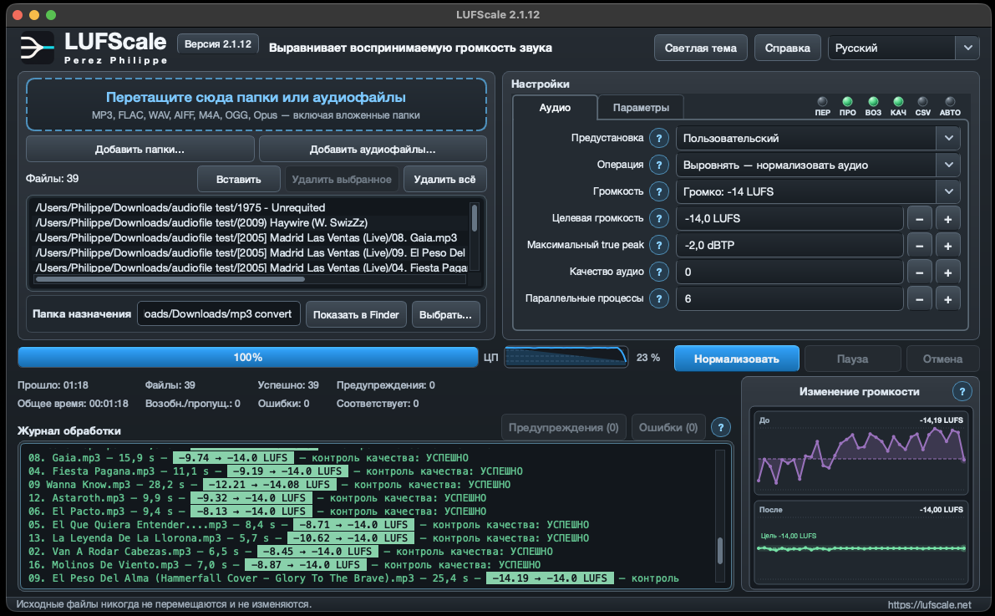Click the Папка назначения path field
Screen dimensions: 995x616
coord(218,313)
